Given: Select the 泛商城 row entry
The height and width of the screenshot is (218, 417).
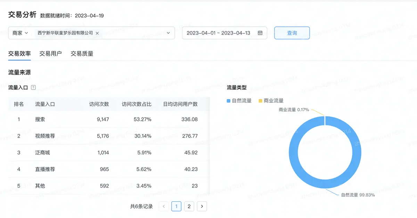Looking at the screenshot, I should [42, 152].
